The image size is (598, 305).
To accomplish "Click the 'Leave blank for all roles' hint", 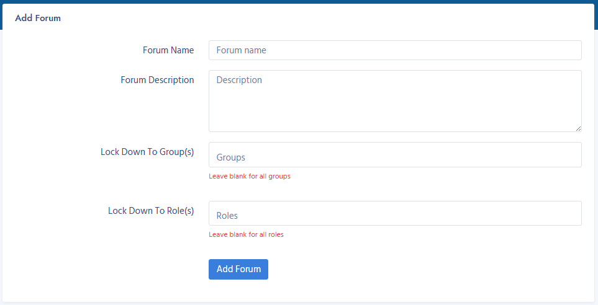I will coord(246,235).
